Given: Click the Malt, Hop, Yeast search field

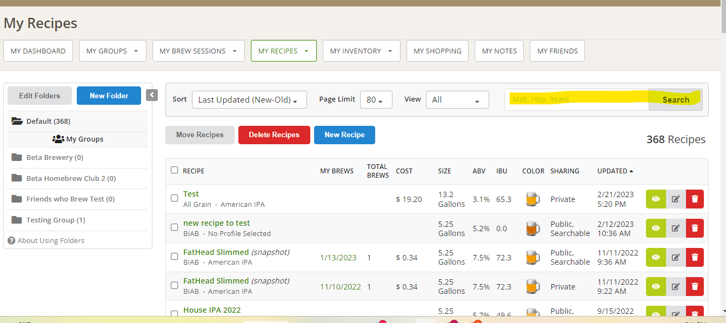Looking at the screenshot, I should pos(576,100).
